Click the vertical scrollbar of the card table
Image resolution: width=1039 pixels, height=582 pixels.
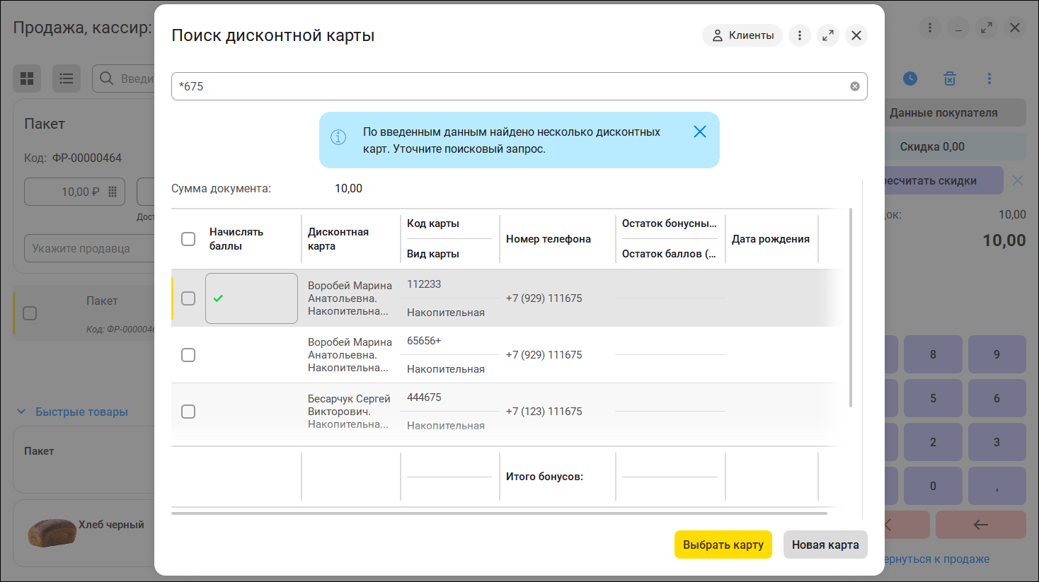(x=850, y=308)
